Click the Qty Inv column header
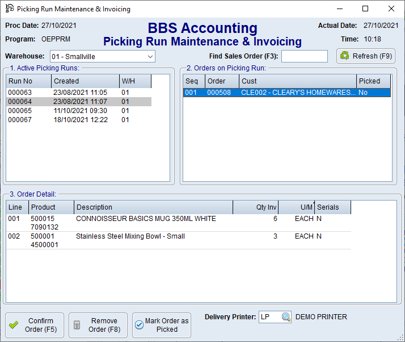 255,207
